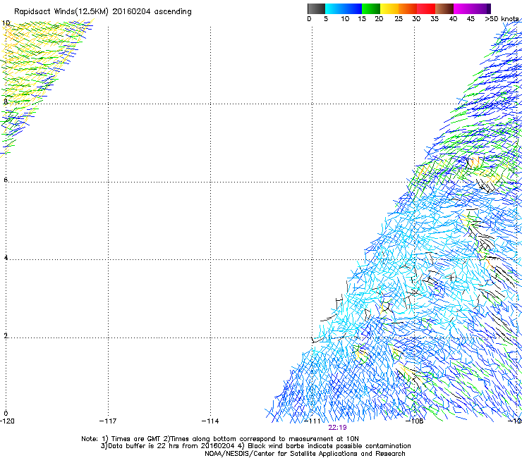Click the legend label '15'
Image resolution: width=522 pixels, height=458 pixels.
(362, 19)
